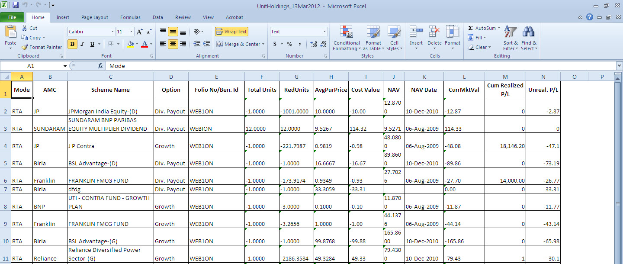Viewport: 623px width, 264px height.
Task: Open Conditional Formatting menu
Action: (x=346, y=39)
